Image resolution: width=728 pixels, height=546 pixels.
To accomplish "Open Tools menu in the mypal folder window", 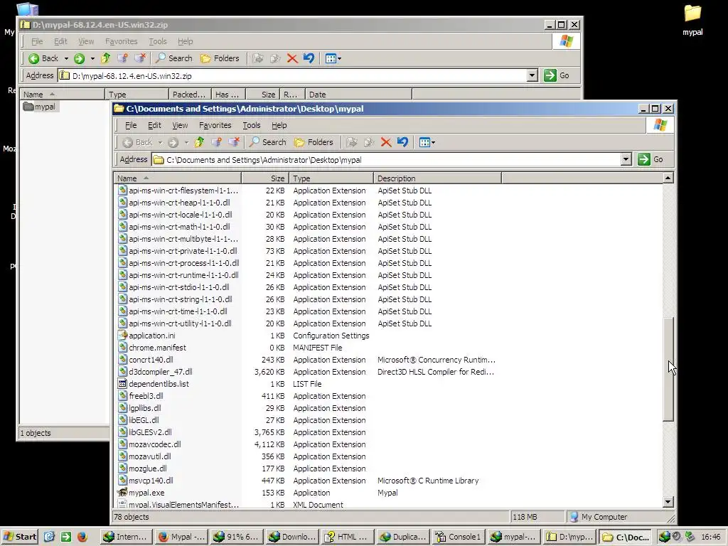I will (251, 125).
